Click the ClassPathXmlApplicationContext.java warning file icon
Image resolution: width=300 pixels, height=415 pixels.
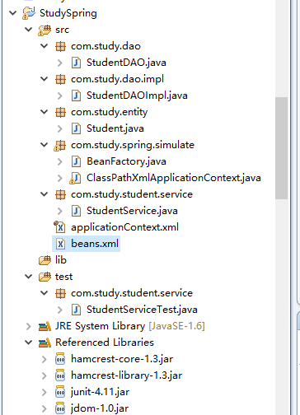pos(75,178)
